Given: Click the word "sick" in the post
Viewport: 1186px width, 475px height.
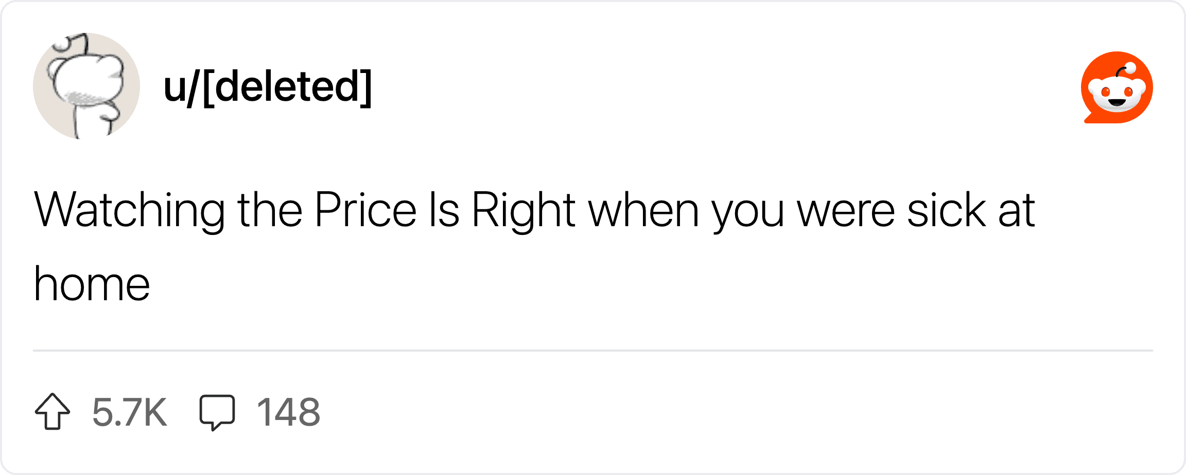Looking at the screenshot, I should point(946,210).
